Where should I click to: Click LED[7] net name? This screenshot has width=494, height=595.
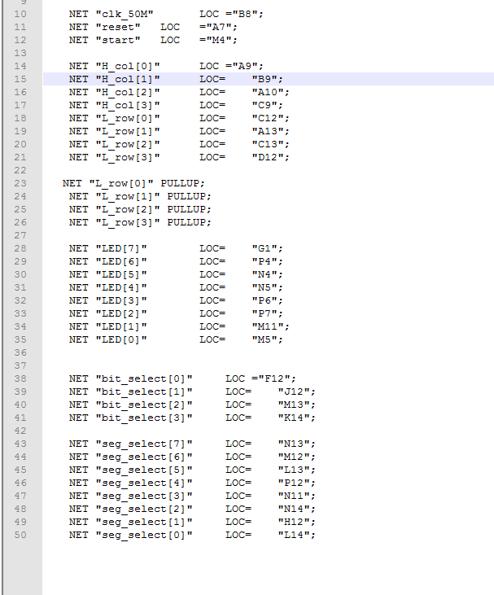(121, 248)
